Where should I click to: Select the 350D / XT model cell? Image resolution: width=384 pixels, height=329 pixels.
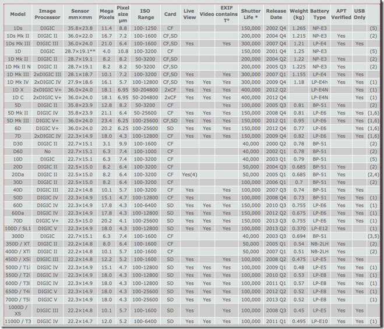[18, 244]
